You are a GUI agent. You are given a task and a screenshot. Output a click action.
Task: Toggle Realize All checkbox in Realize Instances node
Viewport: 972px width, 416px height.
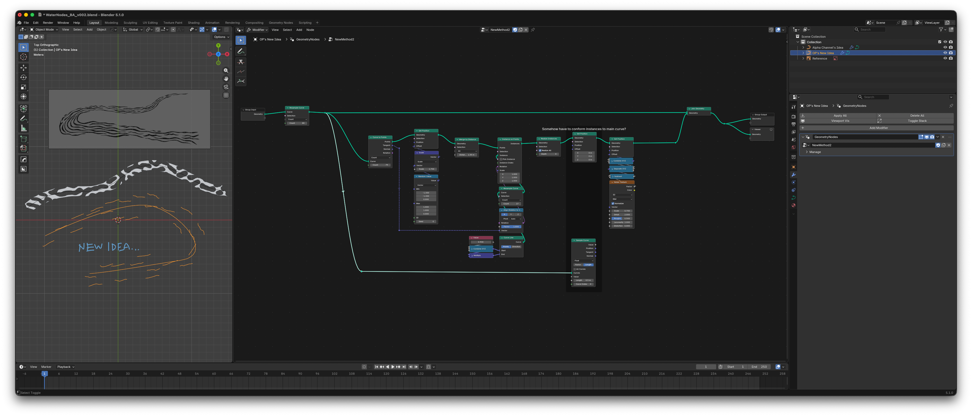(540, 150)
